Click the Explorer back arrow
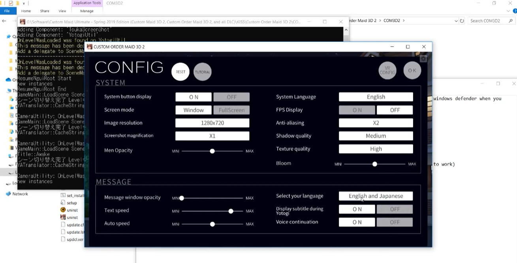 [4, 21]
